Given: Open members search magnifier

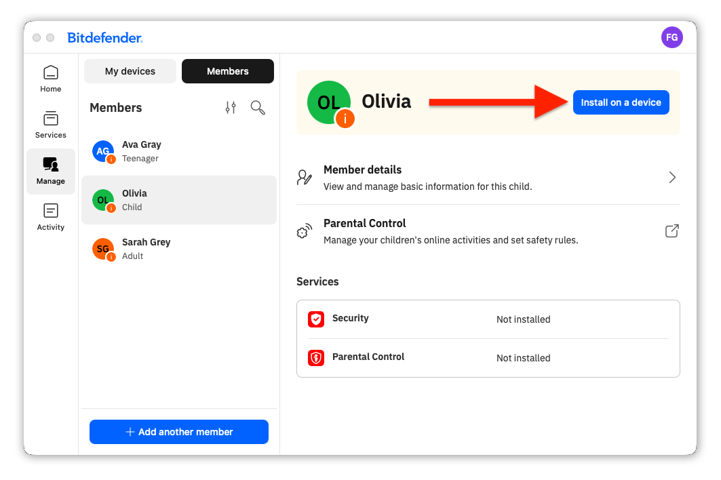Looking at the screenshot, I should 258,108.
